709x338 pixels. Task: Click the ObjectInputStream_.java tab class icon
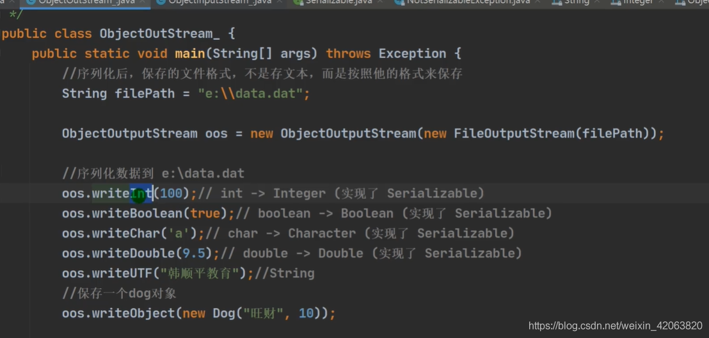tap(160, 2)
